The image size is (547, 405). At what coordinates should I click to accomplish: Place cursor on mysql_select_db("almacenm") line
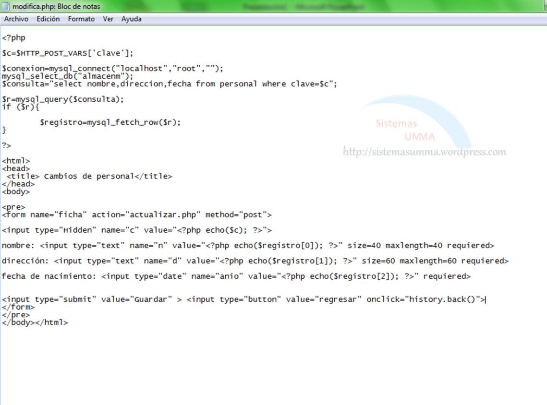[x=68, y=76]
